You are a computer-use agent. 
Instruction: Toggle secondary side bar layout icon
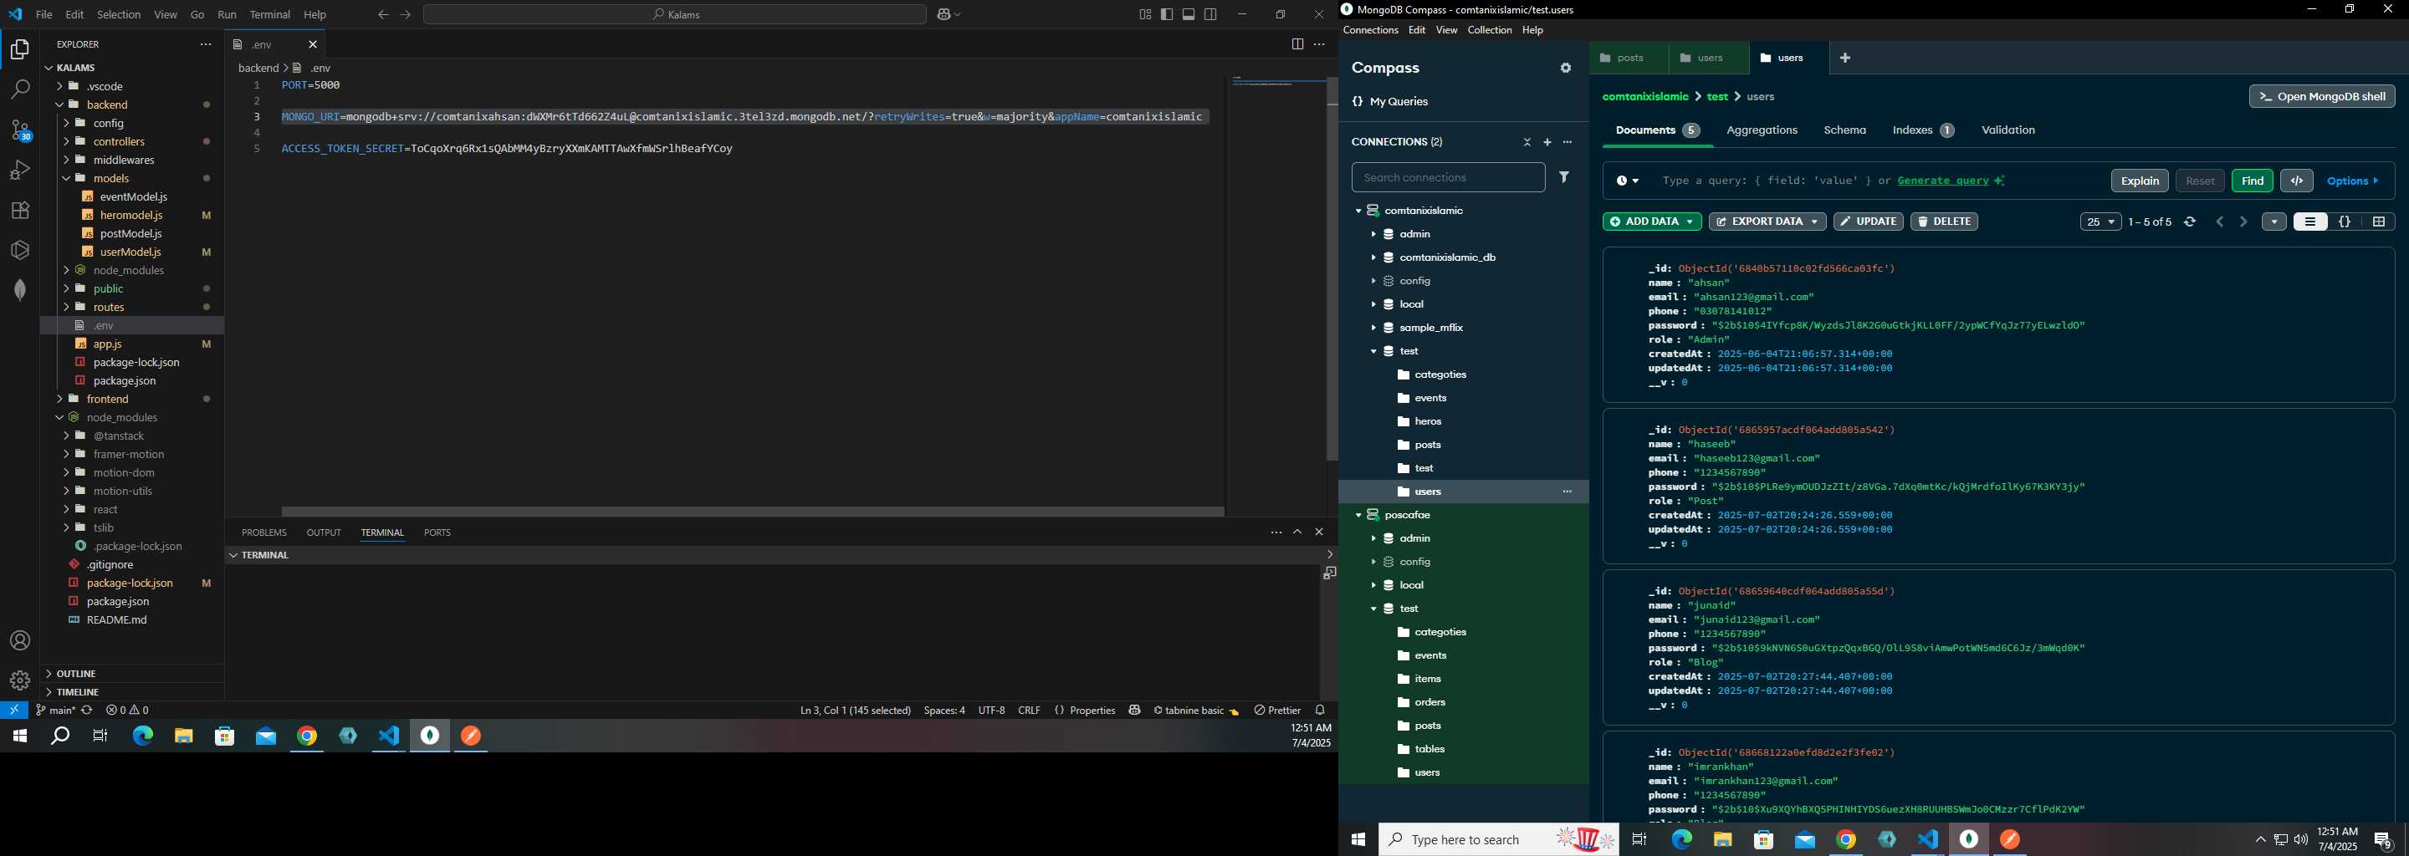point(1211,14)
